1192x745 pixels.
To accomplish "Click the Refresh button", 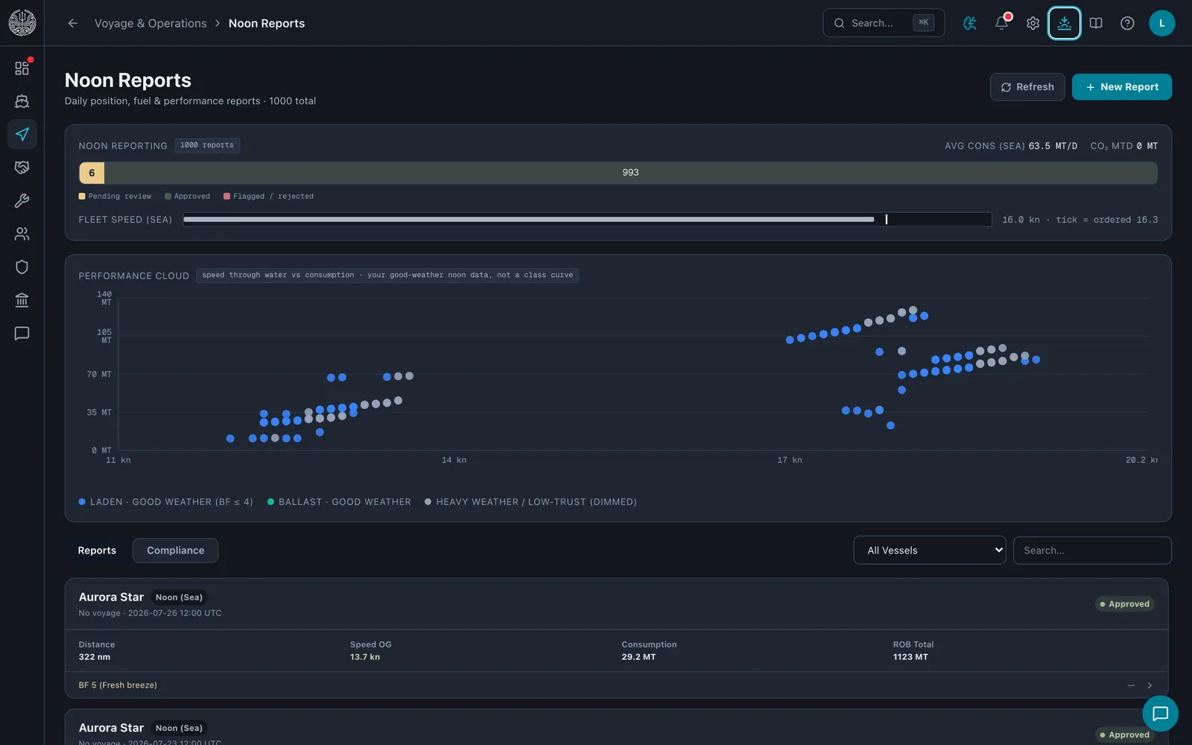I will click(x=1027, y=87).
